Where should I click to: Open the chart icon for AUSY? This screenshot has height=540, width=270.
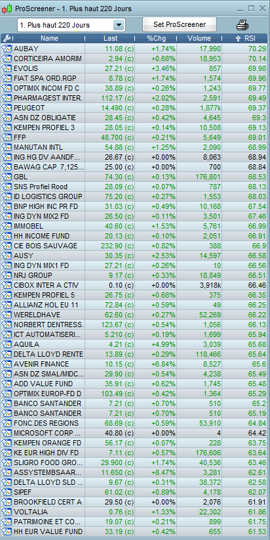[x=7, y=256]
